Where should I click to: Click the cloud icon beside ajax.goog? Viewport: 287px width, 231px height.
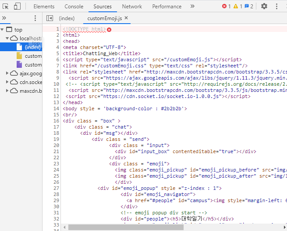tap(14, 73)
